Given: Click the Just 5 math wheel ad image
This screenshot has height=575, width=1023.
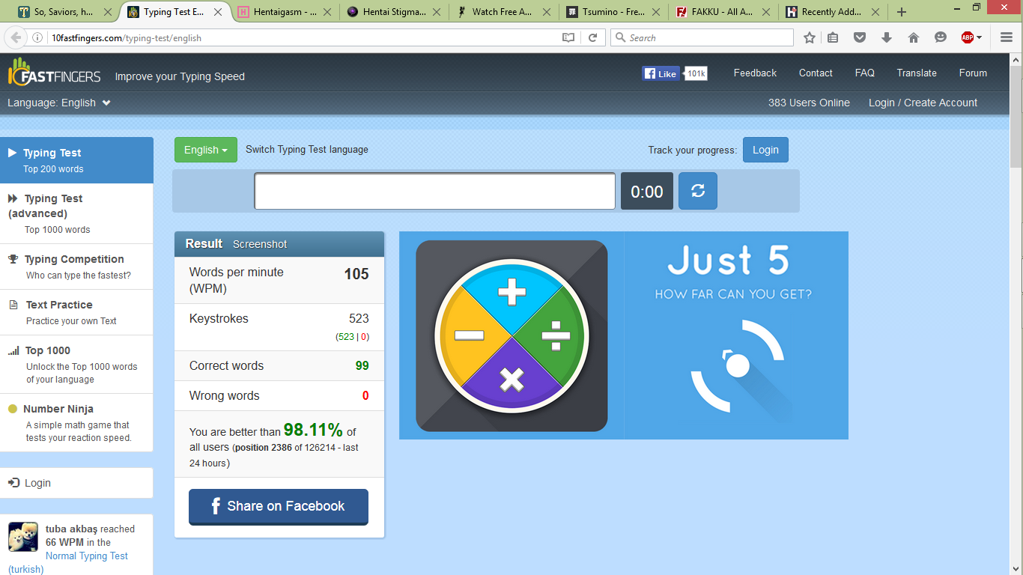Looking at the screenshot, I should 511,335.
